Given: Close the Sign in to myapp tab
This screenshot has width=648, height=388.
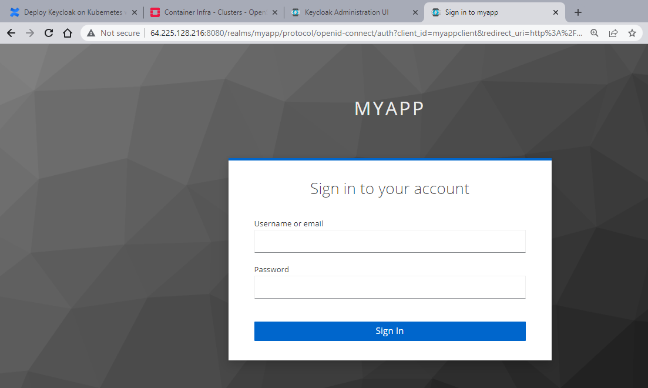Looking at the screenshot, I should (x=556, y=12).
